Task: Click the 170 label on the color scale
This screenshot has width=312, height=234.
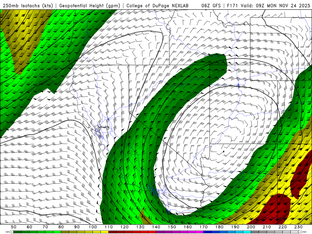Action: [204, 227]
